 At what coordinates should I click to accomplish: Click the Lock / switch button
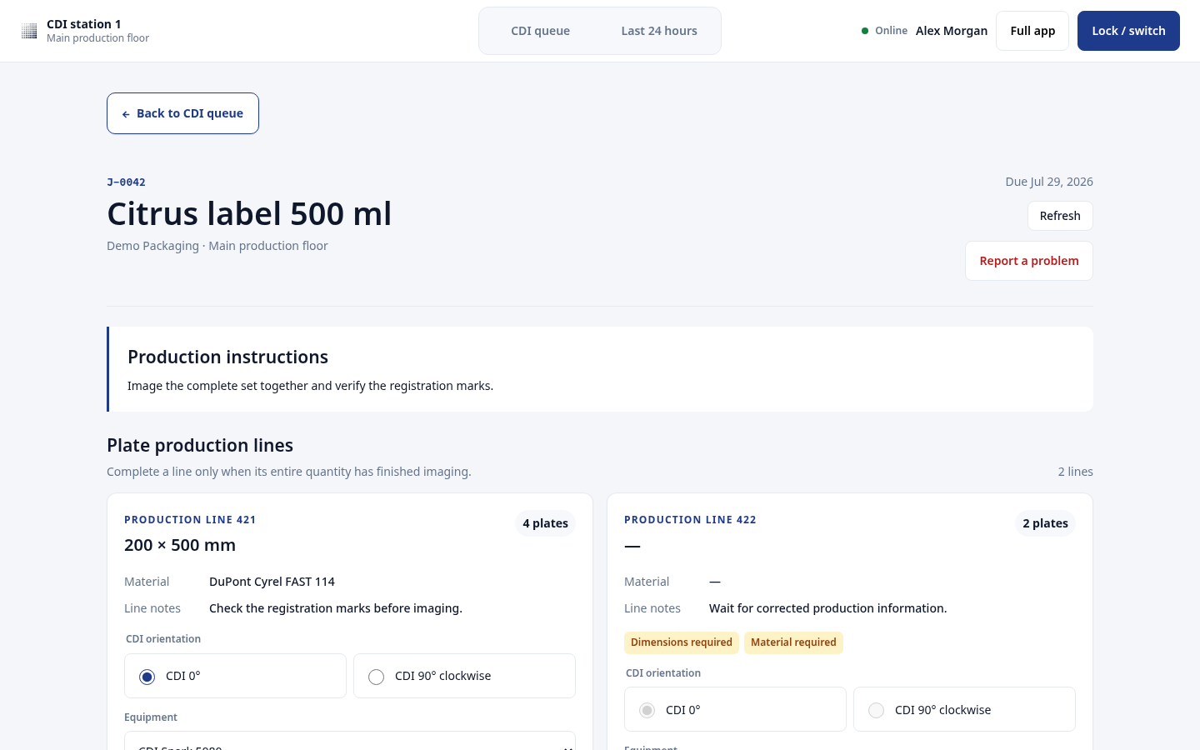point(1128,31)
